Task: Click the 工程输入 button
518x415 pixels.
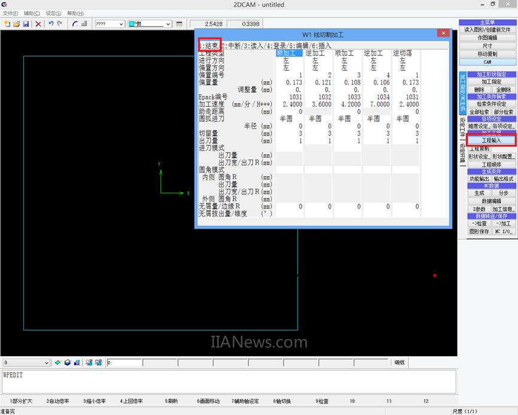Action: tap(491, 140)
